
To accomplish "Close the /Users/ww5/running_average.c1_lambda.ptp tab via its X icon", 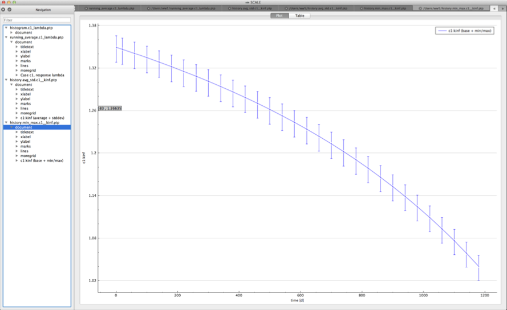I will [149, 9].
